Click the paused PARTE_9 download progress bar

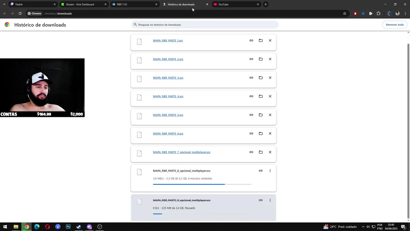coord(202,214)
